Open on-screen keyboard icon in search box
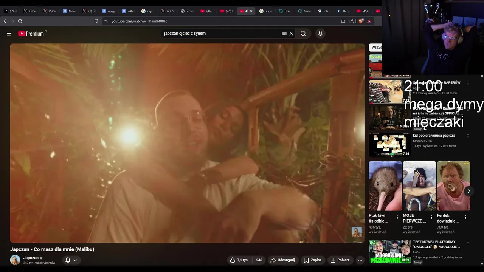The height and width of the screenshot is (272, 484). (284, 34)
